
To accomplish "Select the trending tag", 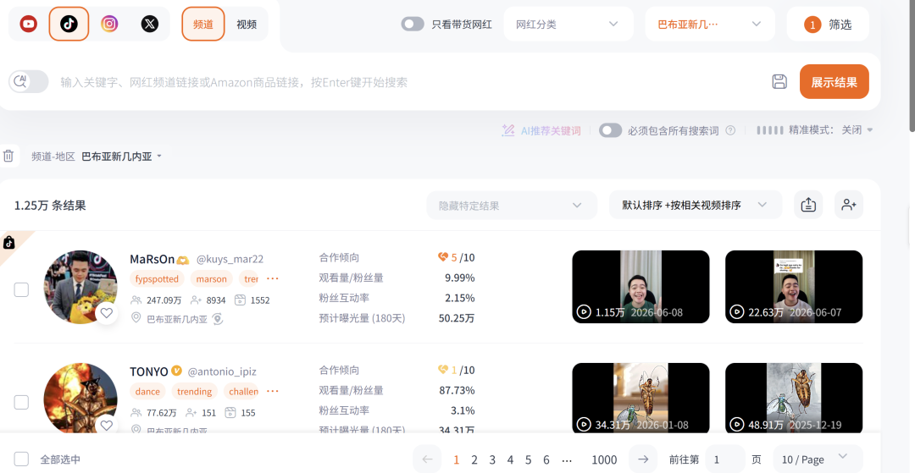I will pos(194,392).
